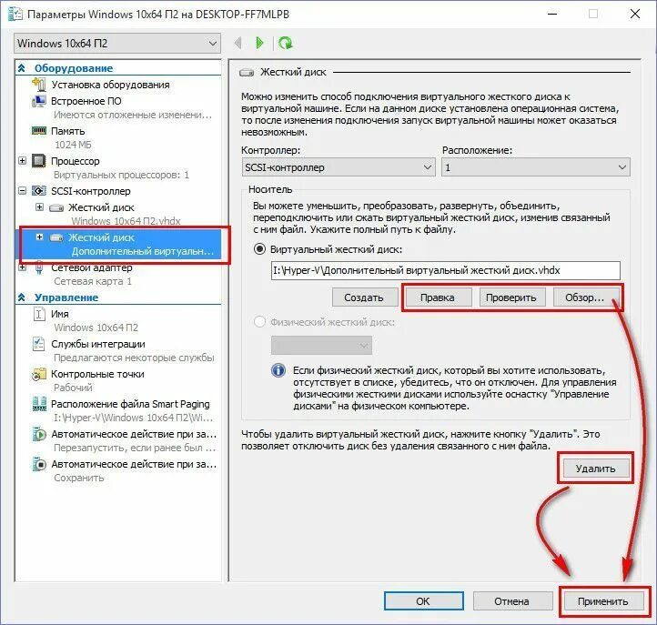Viewport: 657px width, 625px height.
Task: Click the Память memory chip icon
Action: [39, 131]
